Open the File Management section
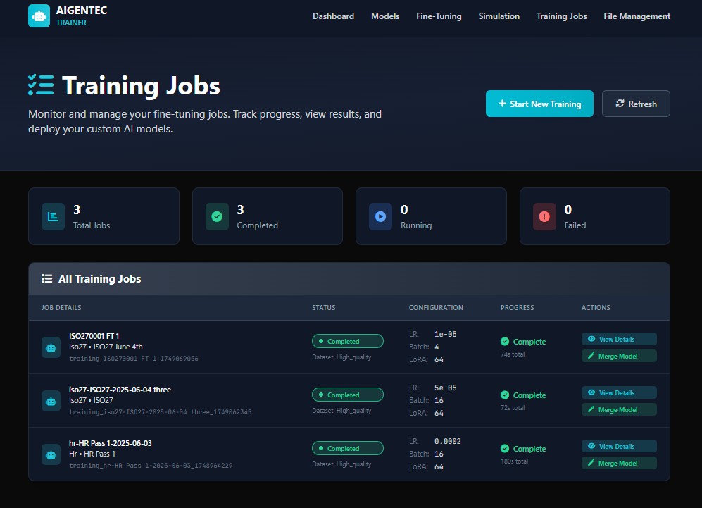Image resolution: width=702 pixels, height=508 pixels. click(x=637, y=16)
